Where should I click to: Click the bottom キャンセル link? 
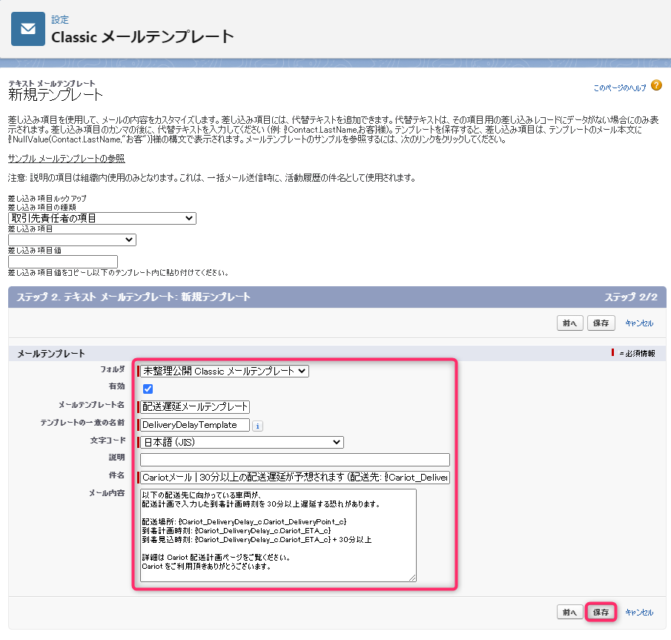coord(639,612)
